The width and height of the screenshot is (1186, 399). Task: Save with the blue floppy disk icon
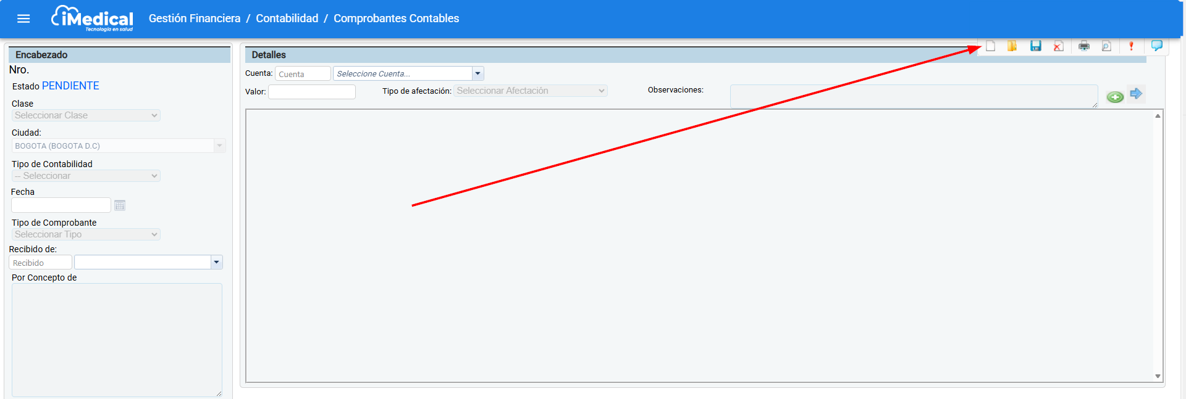pyautogui.click(x=1036, y=46)
